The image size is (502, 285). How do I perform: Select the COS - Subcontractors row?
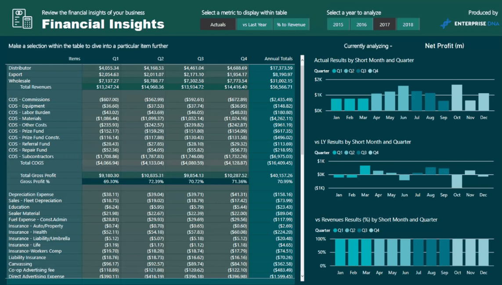click(150, 156)
